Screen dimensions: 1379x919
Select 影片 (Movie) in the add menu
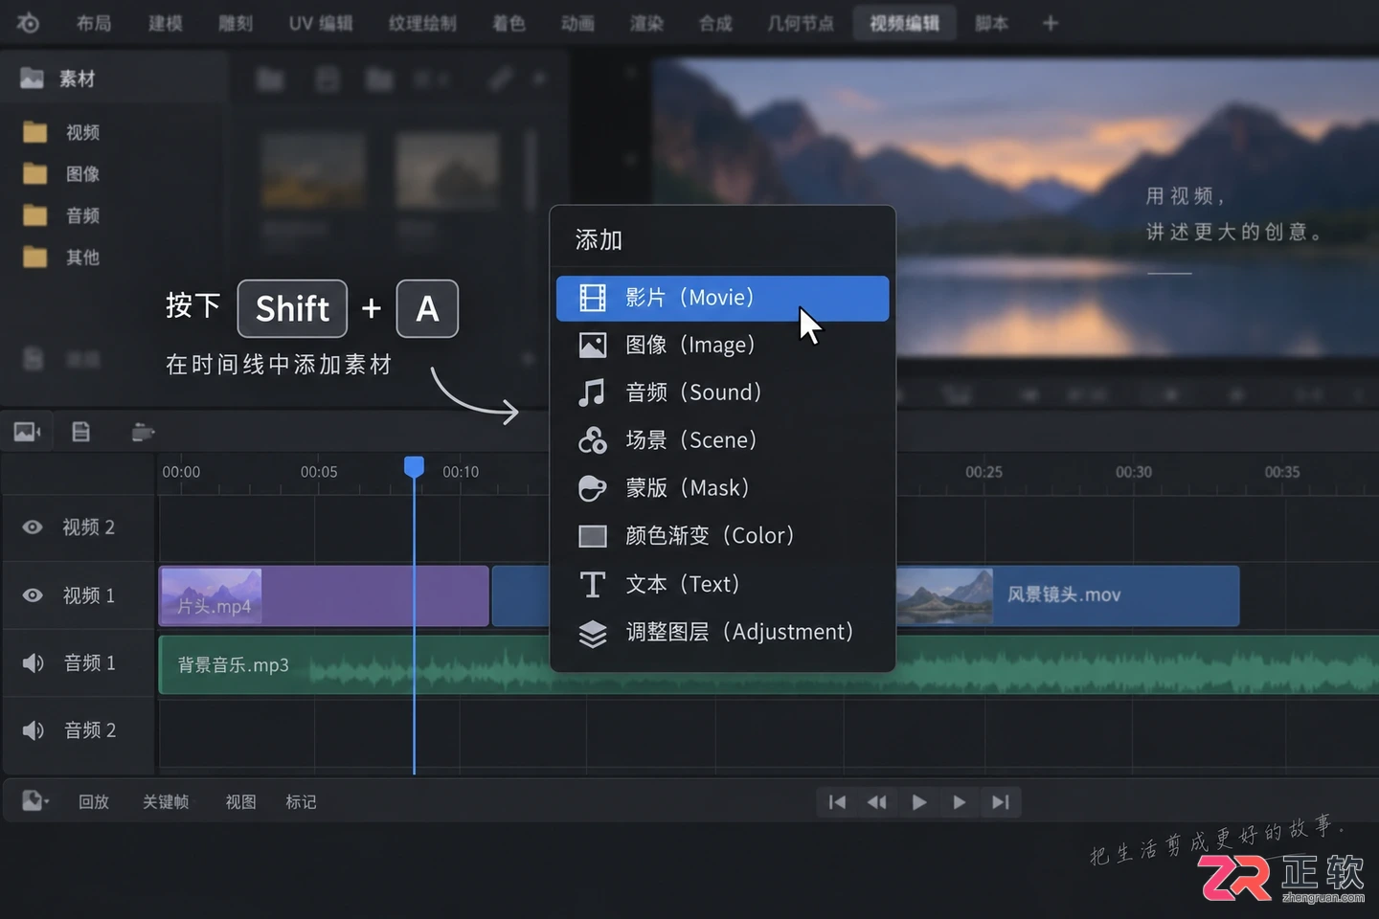click(722, 298)
